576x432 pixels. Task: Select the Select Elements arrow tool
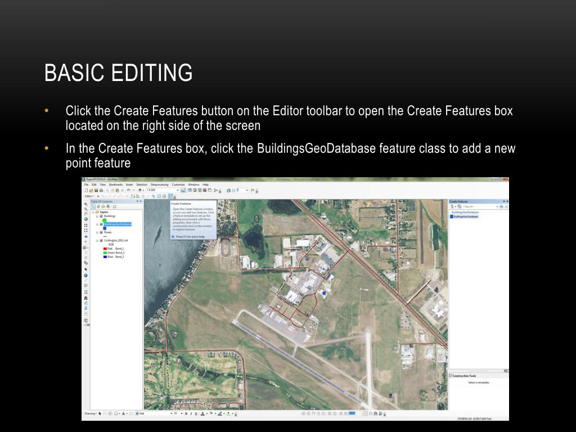pos(85,269)
